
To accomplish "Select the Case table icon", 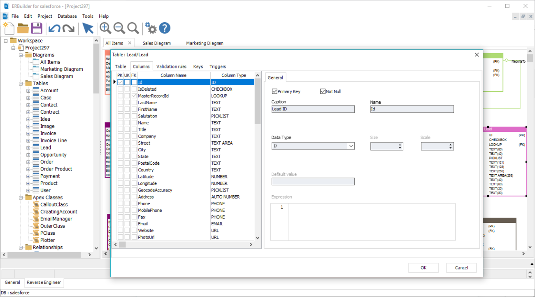I will click(36, 98).
